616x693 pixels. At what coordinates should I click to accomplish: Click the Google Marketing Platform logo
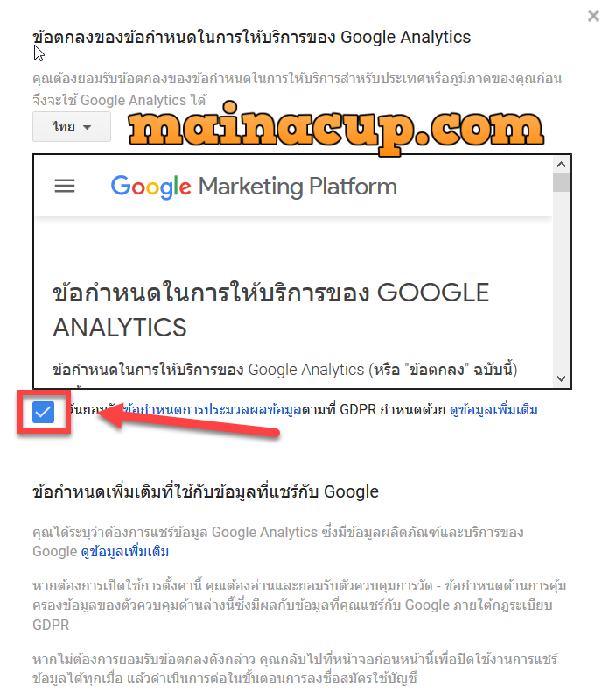[254, 187]
